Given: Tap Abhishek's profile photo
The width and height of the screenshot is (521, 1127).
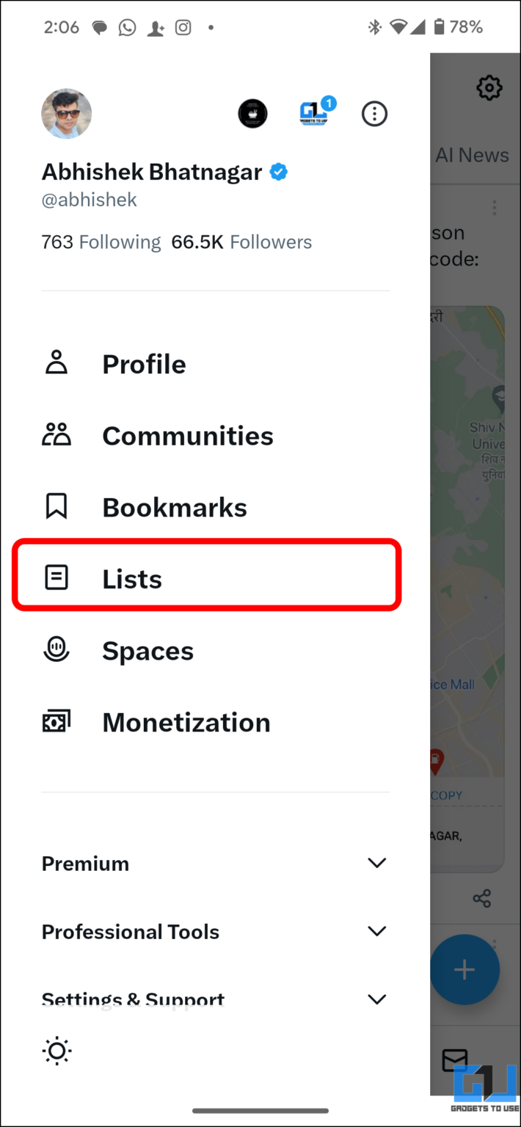Looking at the screenshot, I should click(67, 114).
